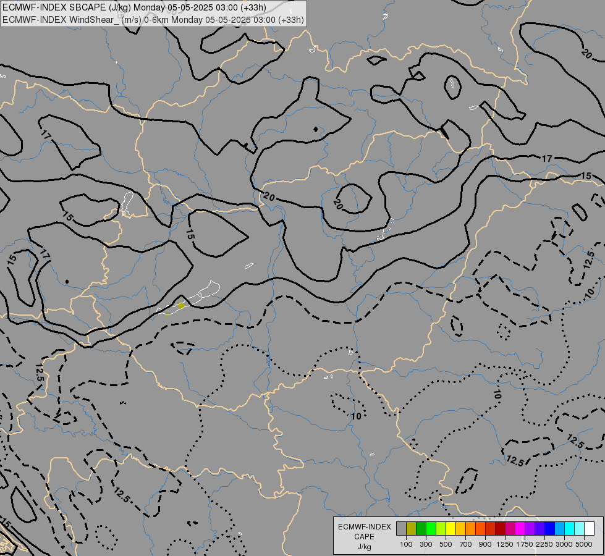Viewport: 605px width, 556px height.
Task: Click the SBCAPE title line text
Action: click(x=134, y=7)
